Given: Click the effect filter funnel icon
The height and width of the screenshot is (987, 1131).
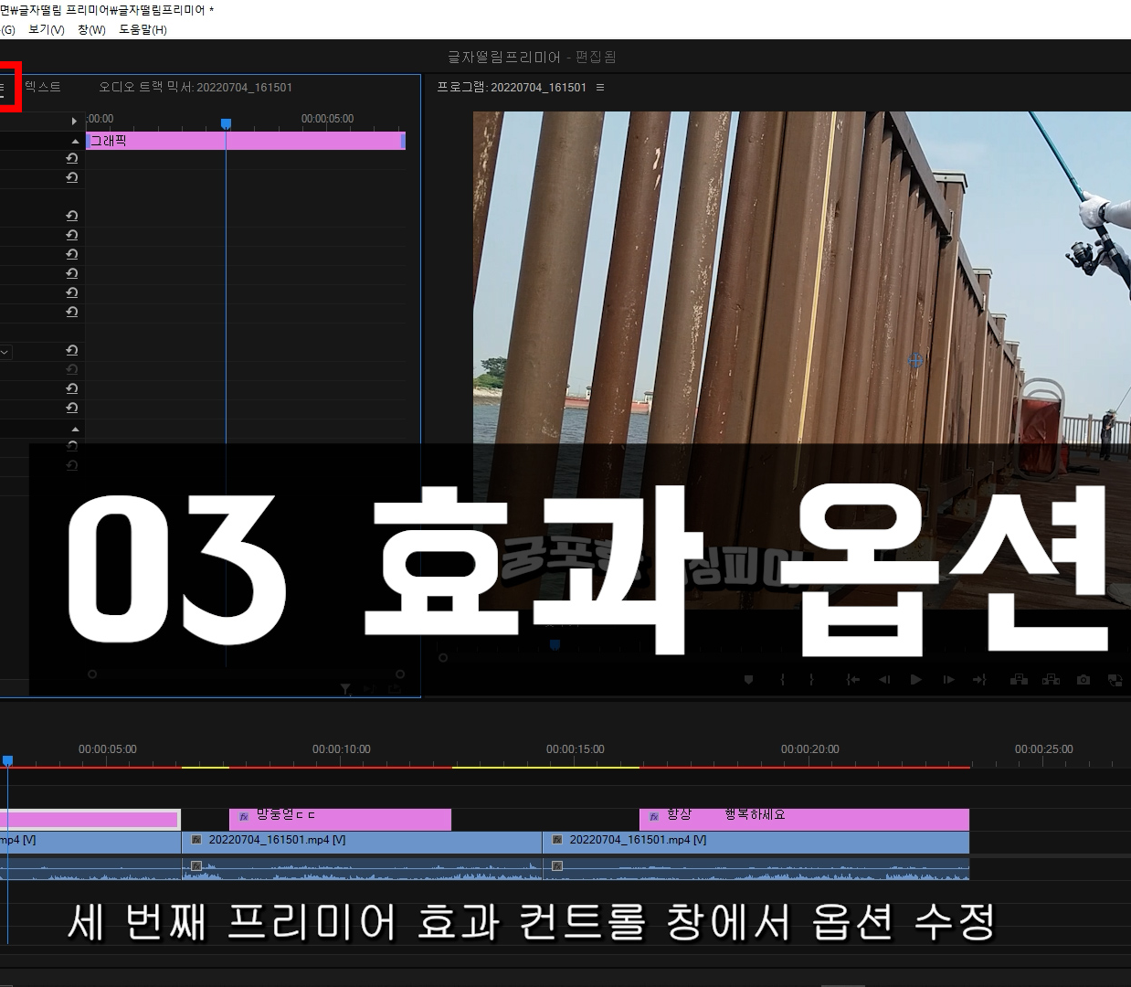Looking at the screenshot, I should 345,689.
